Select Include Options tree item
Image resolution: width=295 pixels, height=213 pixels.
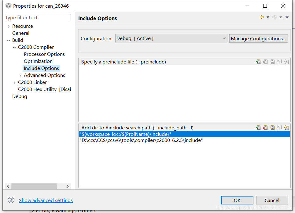[x=41, y=68]
